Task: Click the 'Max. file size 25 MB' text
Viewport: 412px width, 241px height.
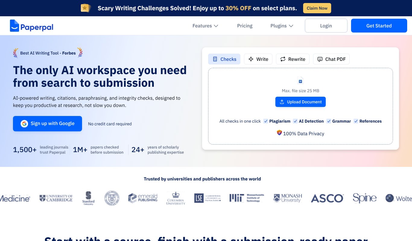Action: [300, 91]
